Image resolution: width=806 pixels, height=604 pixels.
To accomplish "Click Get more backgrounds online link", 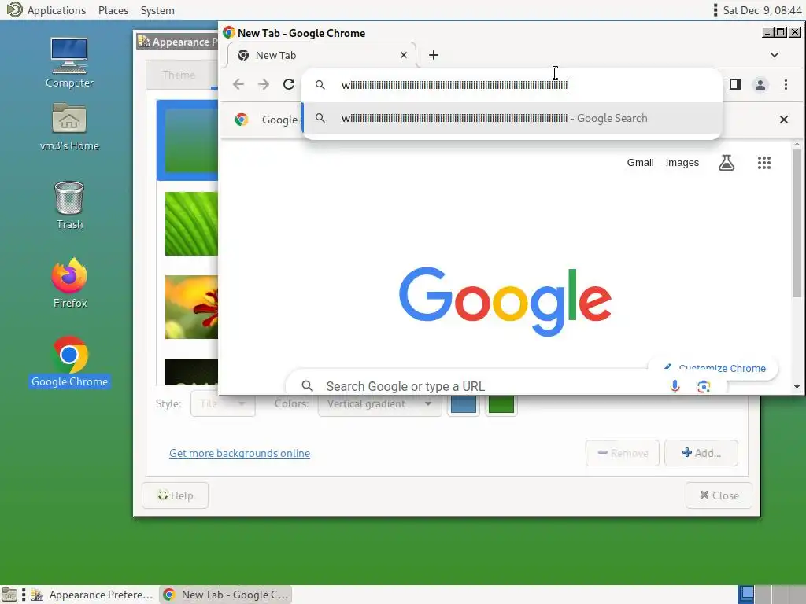I will click(x=239, y=453).
